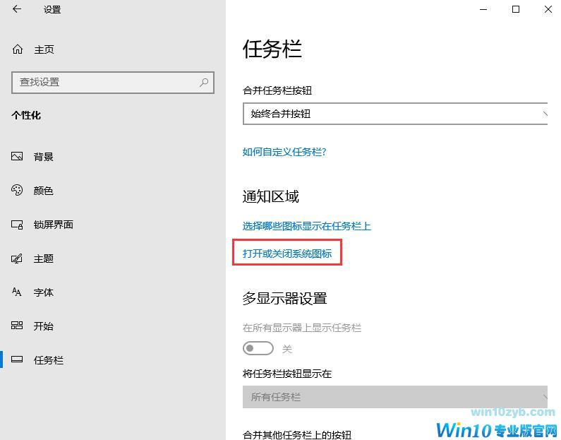
Task: Click the 开始 start tiles icon
Action: (x=17, y=326)
